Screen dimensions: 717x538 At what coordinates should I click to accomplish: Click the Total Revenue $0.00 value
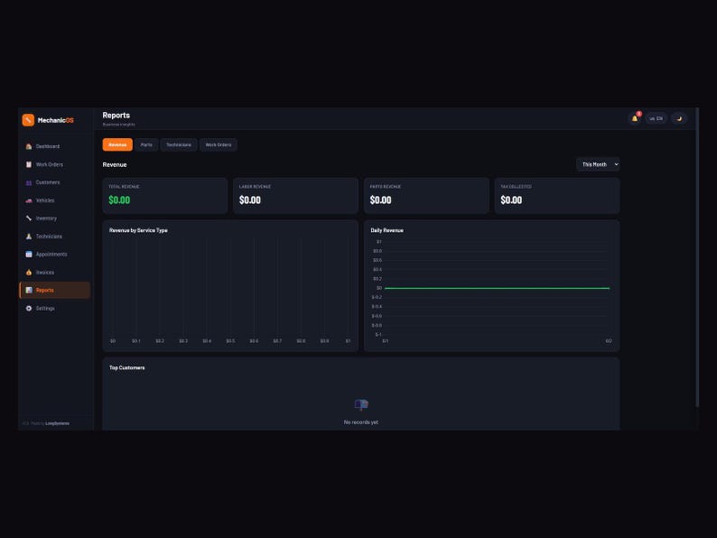pos(119,199)
